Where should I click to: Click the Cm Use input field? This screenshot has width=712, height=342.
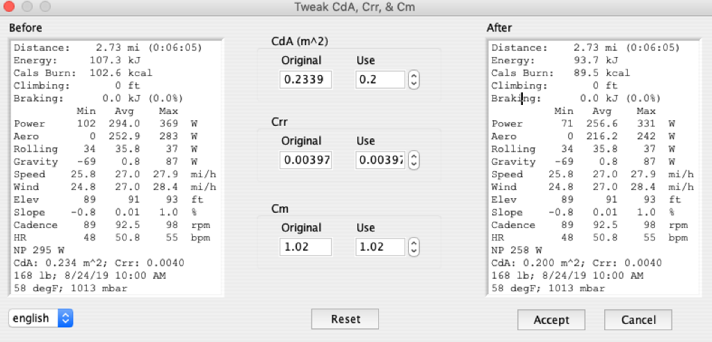click(380, 247)
